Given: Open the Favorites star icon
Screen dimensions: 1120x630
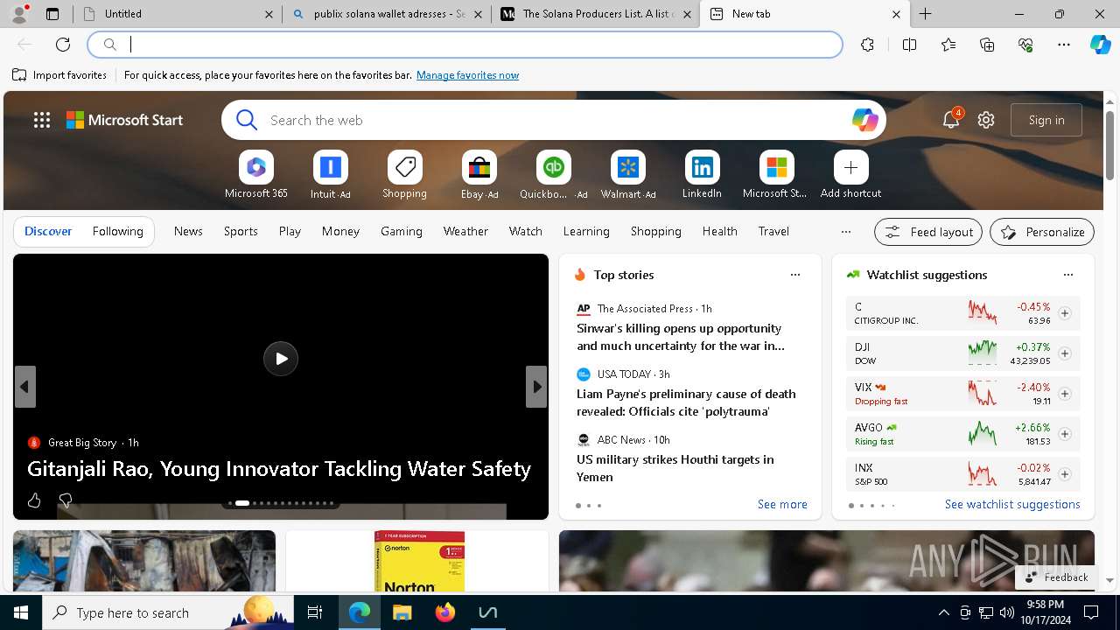Looking at the screenshot, I should click(x=948, y=45).
